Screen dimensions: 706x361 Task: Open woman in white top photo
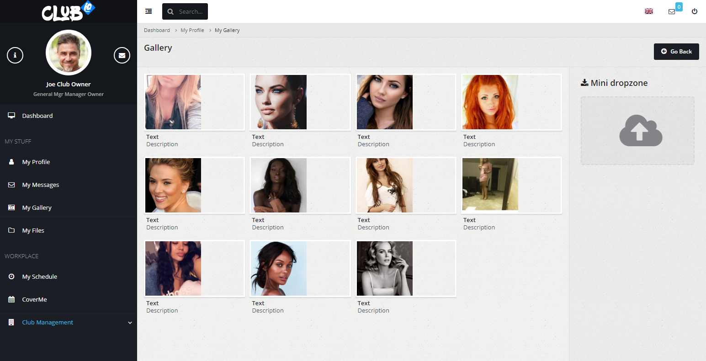click(385, 186)
